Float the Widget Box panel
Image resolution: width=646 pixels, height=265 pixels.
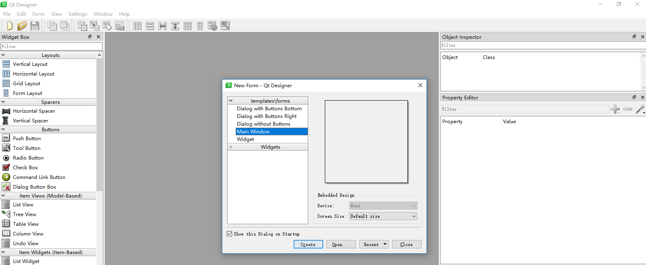[90, 37]
